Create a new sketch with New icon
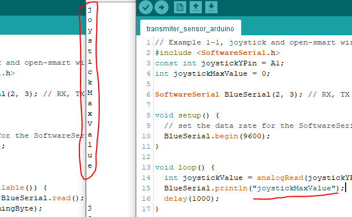352x217 pixels. [180, 7]
